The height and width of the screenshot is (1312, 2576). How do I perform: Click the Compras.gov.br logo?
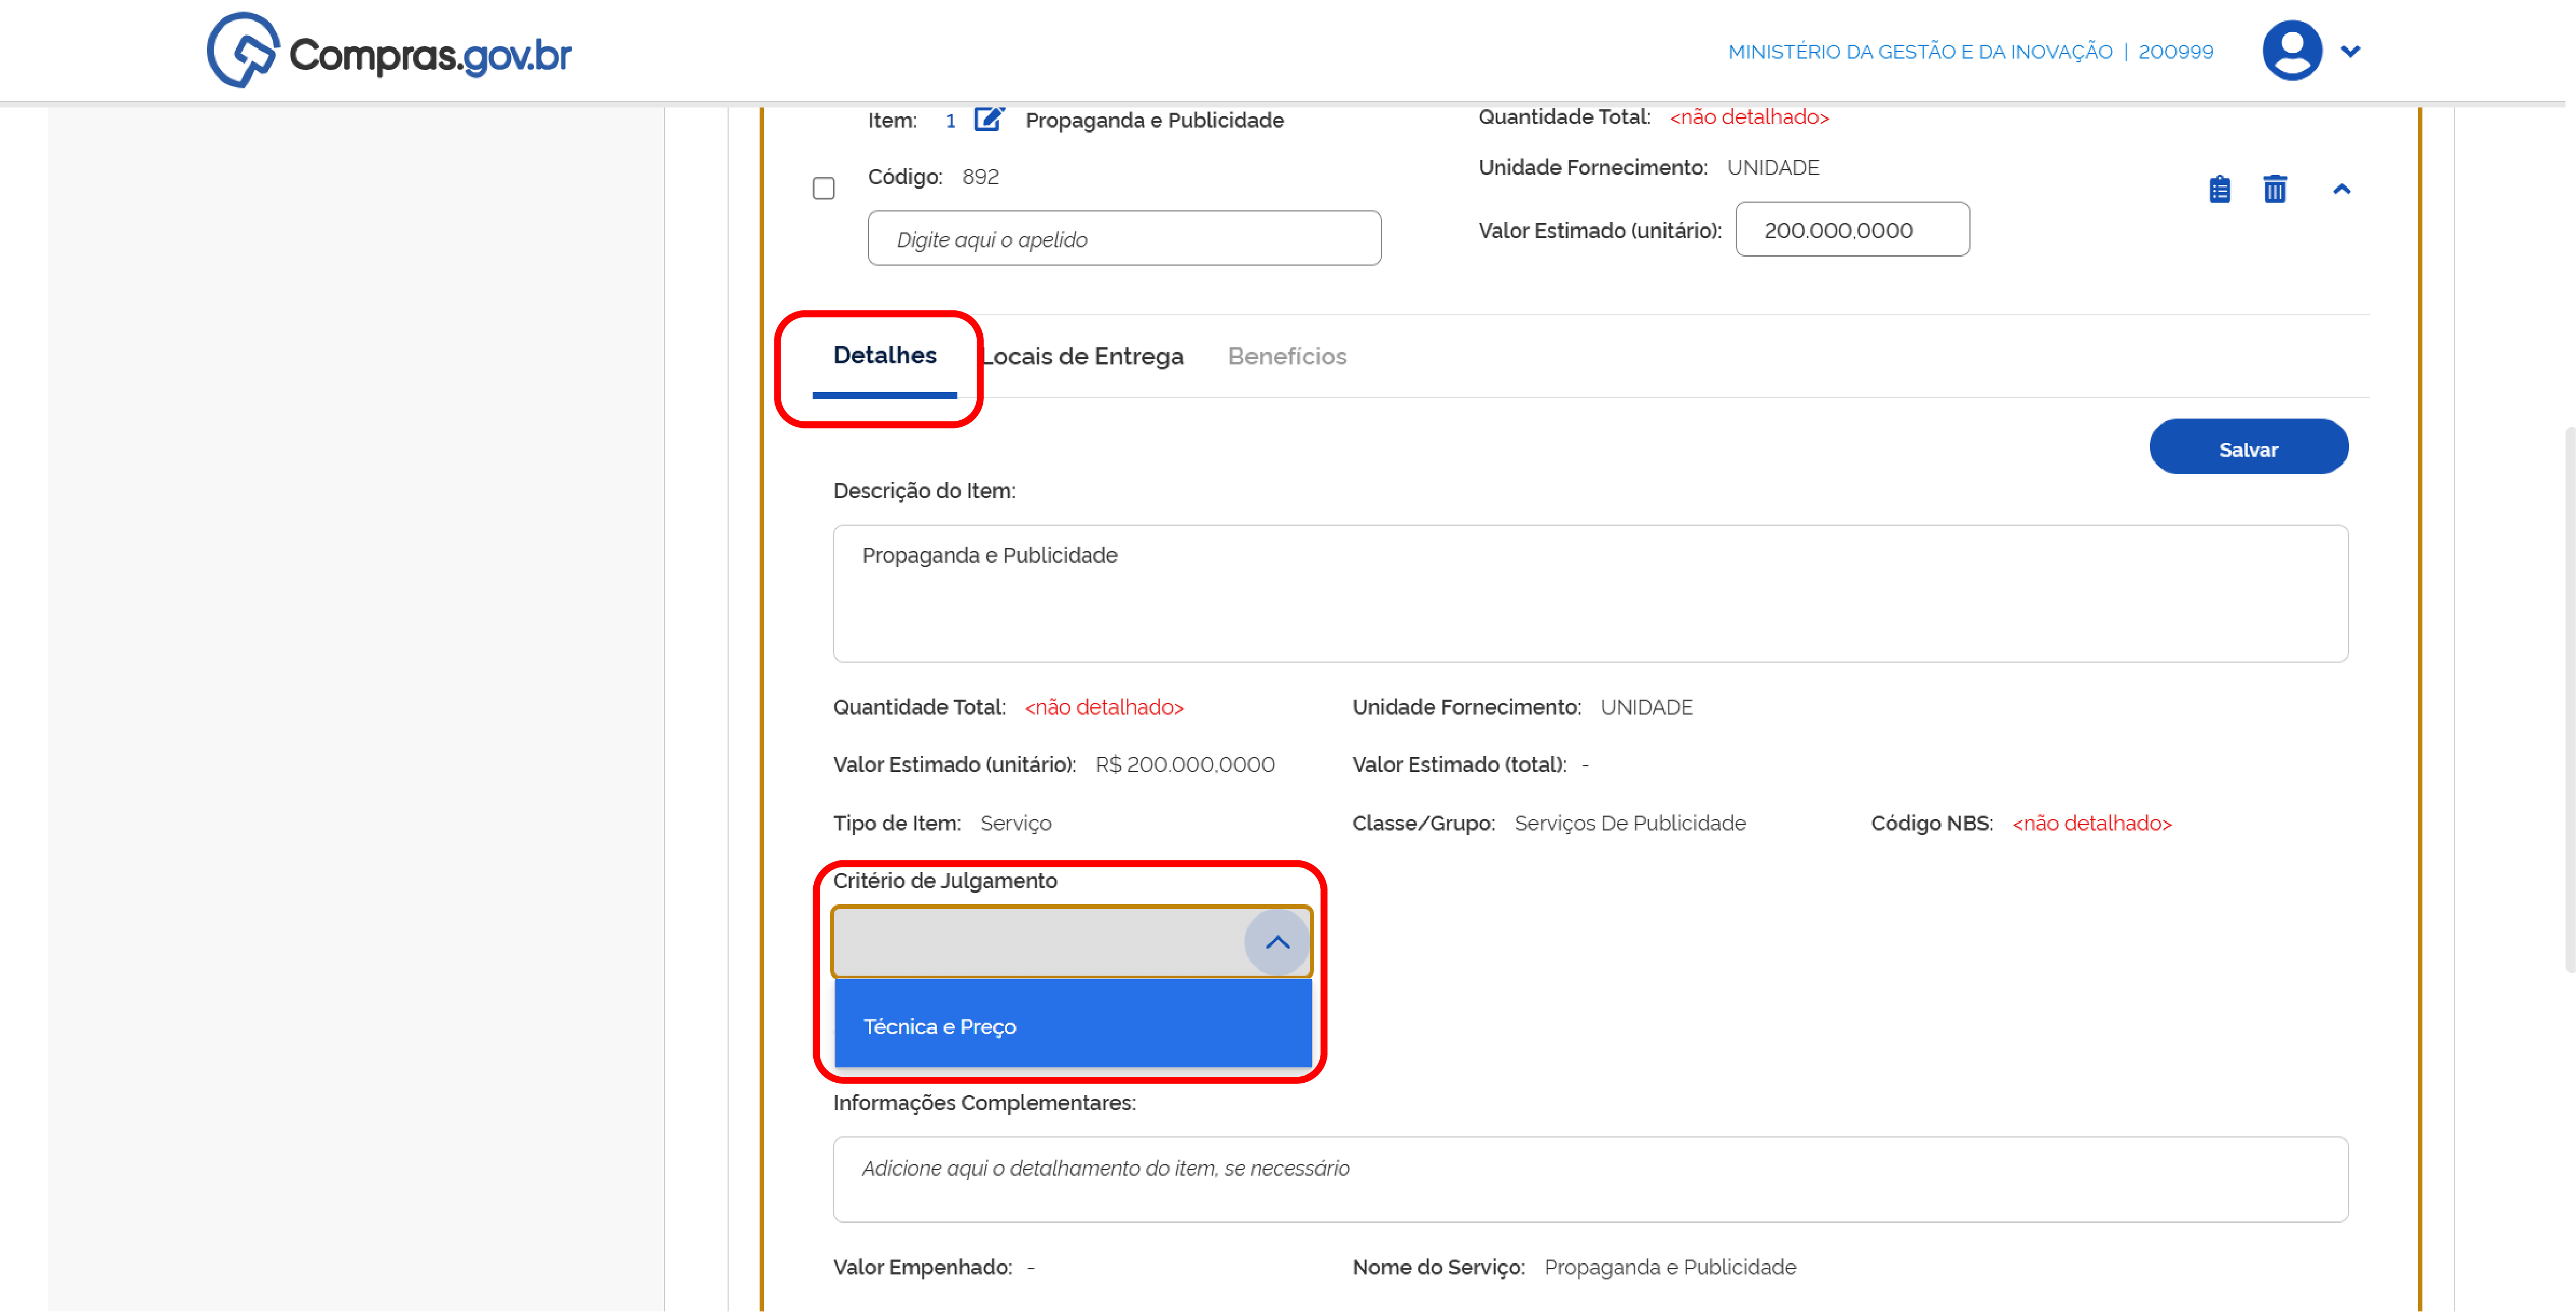[x=389, y=50]
